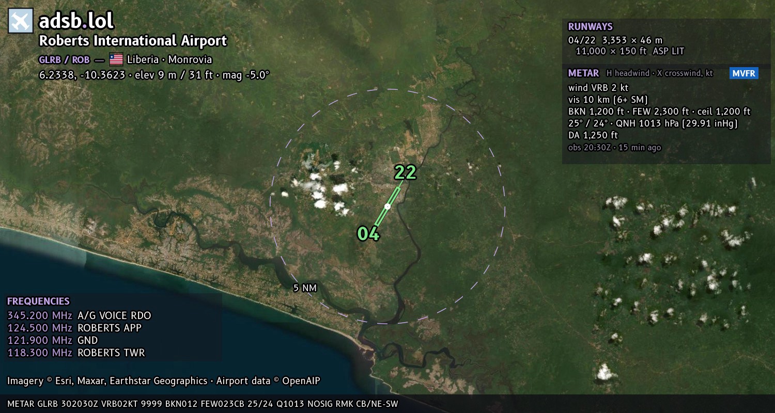Click the obs 20:30Z observation time
Image resolution: width=775 pixels, height=413 pixels.
click(614, 148)
